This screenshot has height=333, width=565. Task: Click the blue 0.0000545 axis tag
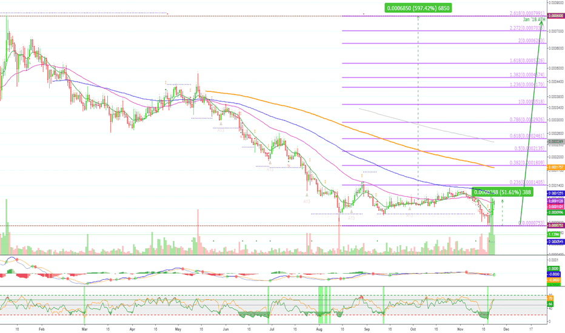pyautogui.click(x=555, y=242)
